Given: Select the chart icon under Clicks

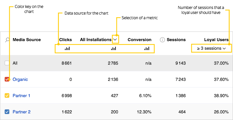Looking at the screenshot, I should coord(67,48).
